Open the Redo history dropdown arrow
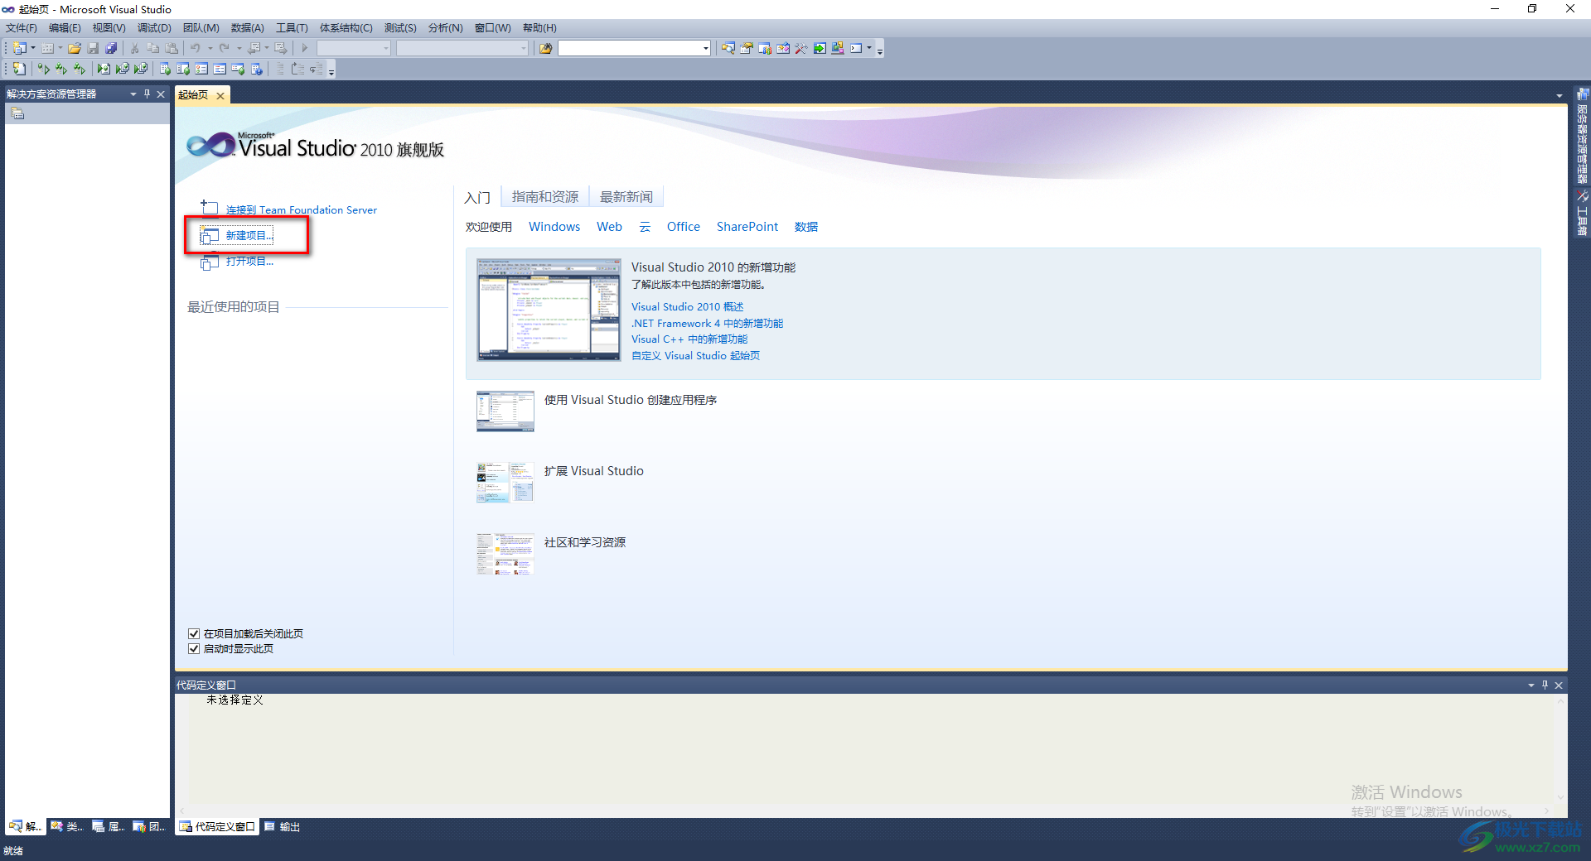 [239, 48]
